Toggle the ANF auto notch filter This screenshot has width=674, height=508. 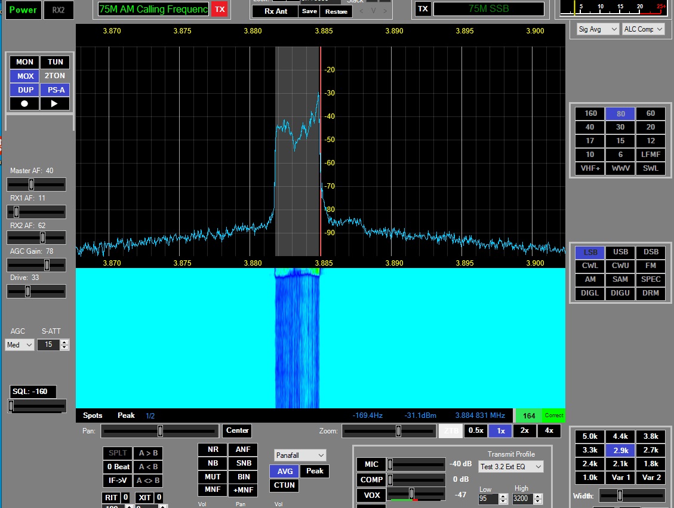243,449
